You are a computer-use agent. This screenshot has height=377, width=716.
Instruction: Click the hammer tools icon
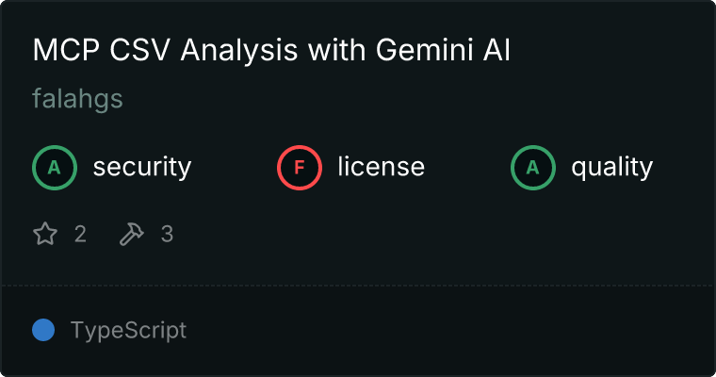click(x=131, y=234)
